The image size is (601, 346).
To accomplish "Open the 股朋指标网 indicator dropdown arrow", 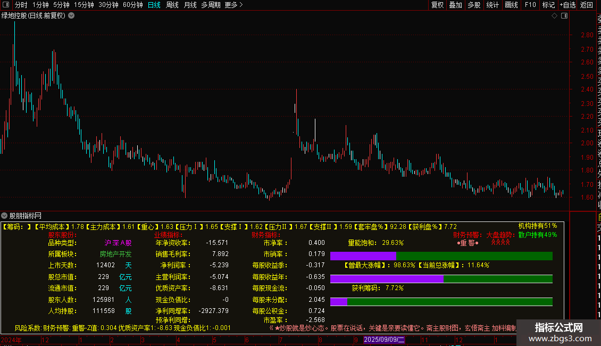I will (4, 216).
